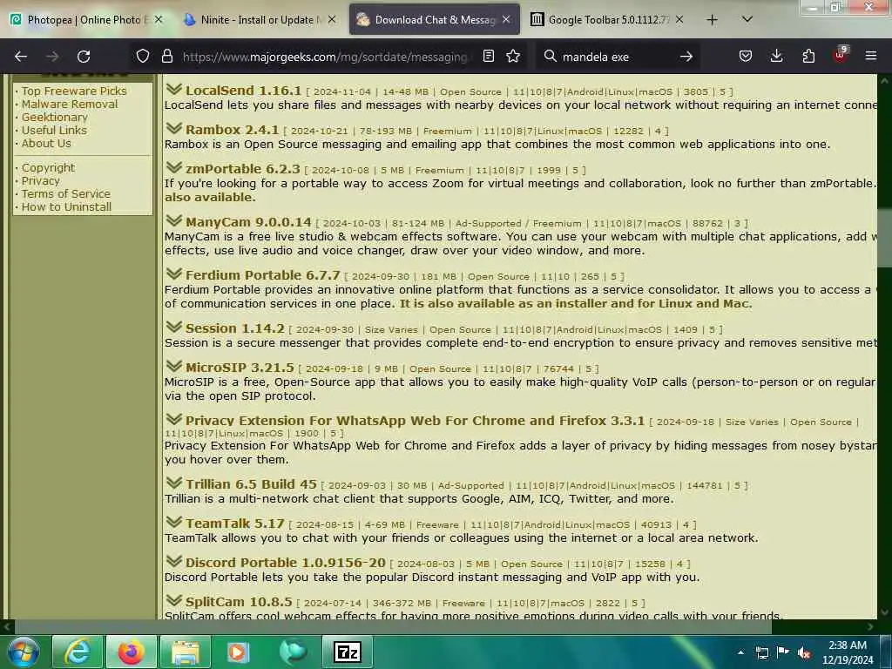Click download arrow icon beside LocalSend

point(174,90)
